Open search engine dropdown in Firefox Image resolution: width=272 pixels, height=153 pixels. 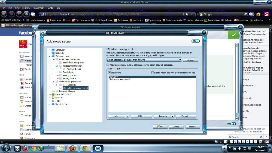click(x=201, y=14)
